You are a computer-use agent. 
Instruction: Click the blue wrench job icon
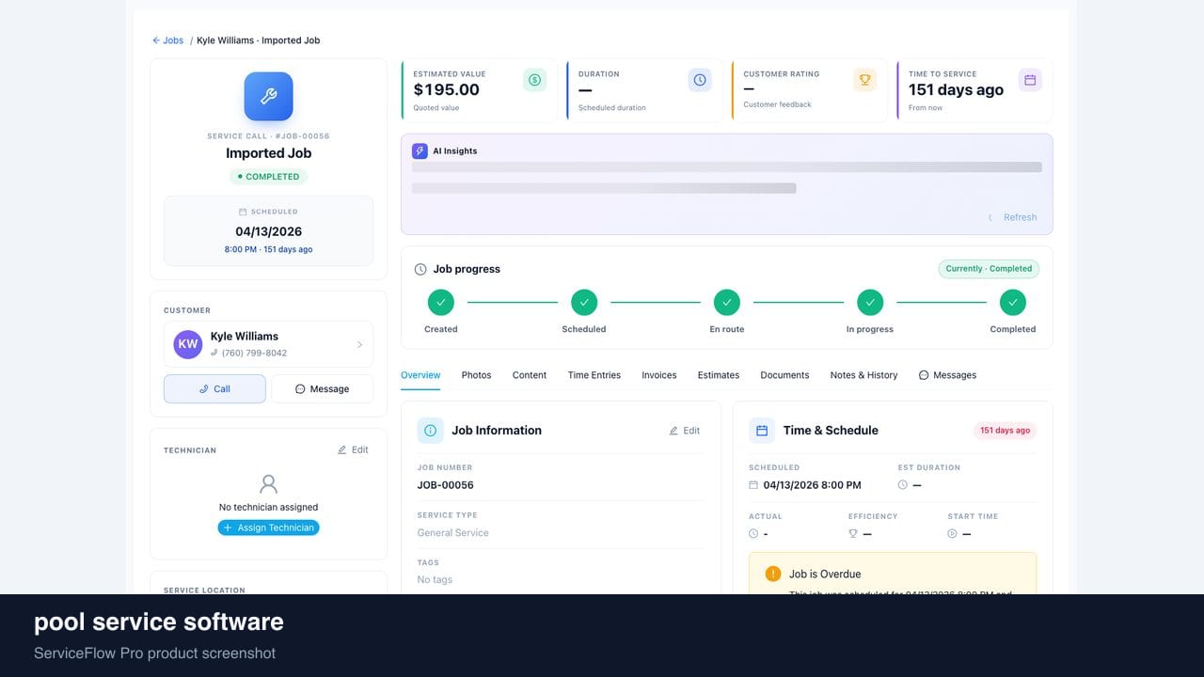tap(268, 96)
